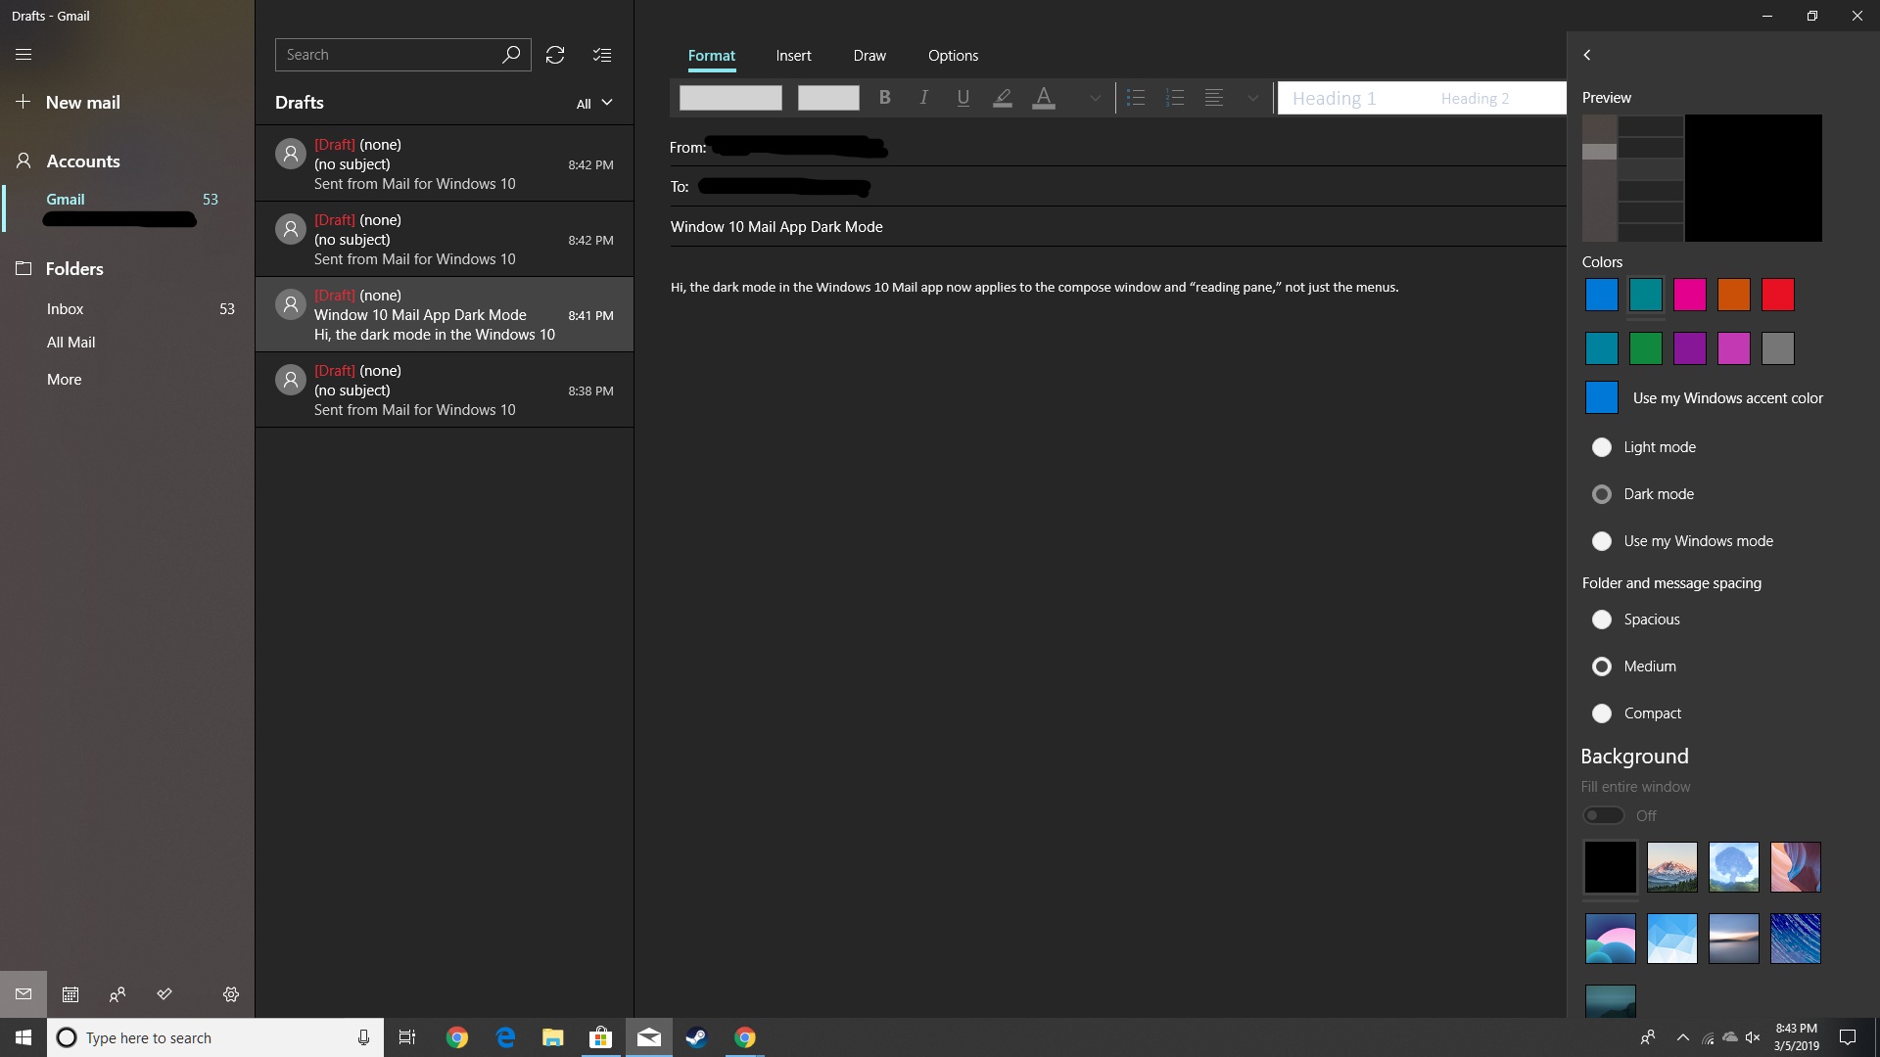Select Light mode radio button

pyautogui.click(x=1602, y=447)
